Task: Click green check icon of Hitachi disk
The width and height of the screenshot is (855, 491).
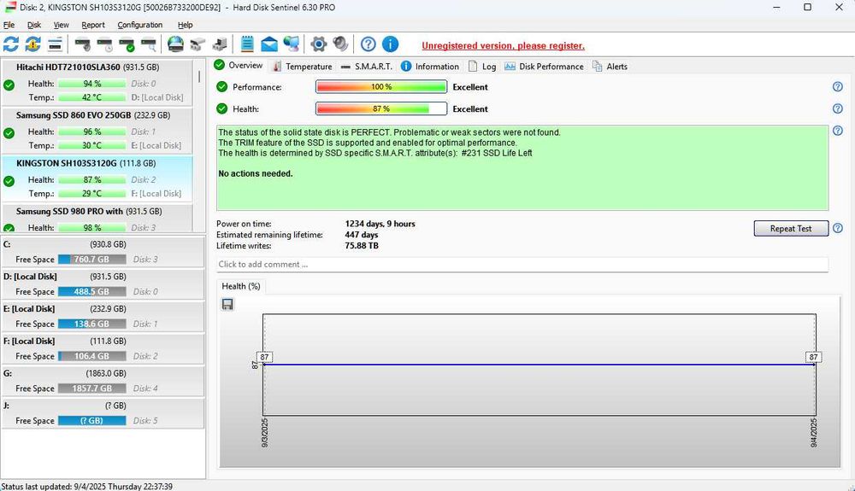Action: 9,85
